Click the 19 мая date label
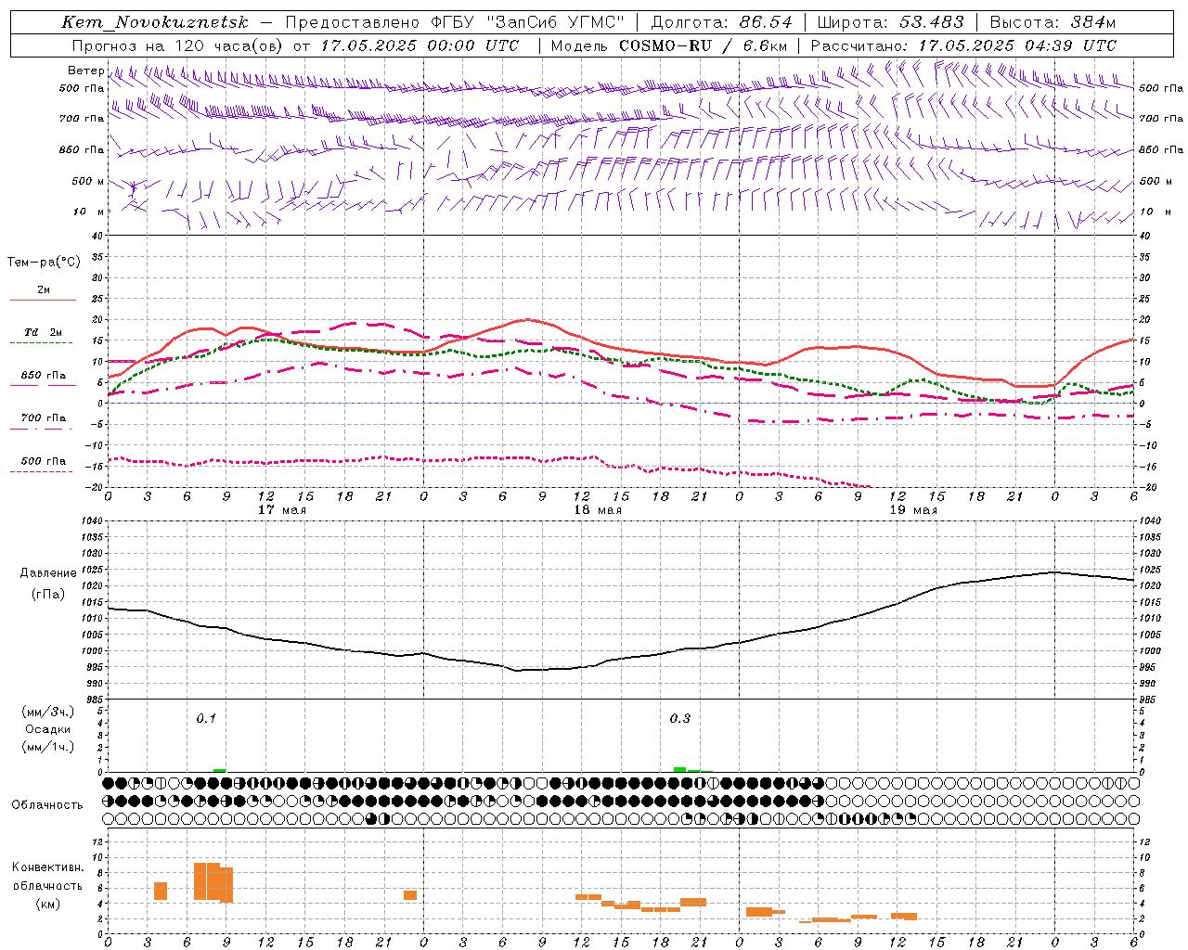 pyautogui.click(x=913, y=510)
